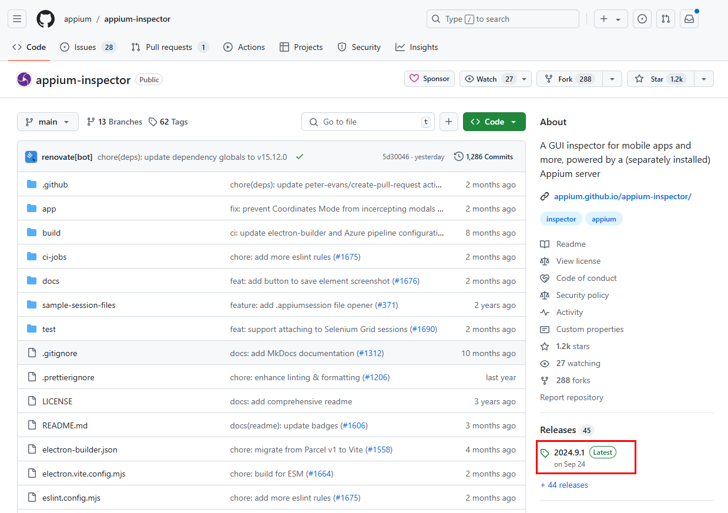Open the 1,286 Commits history
This screenshot has height=513, width=728.
click(484, 157)
